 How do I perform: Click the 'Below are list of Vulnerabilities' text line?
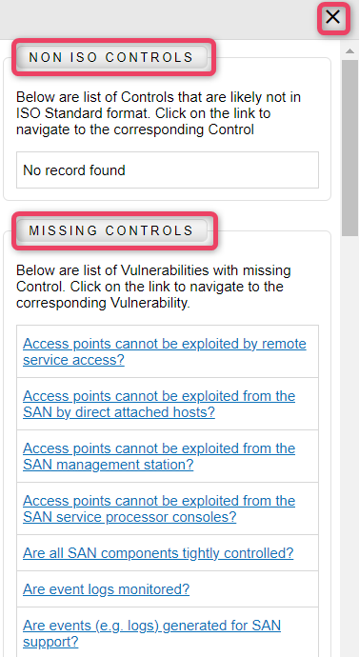click(153, 270)
